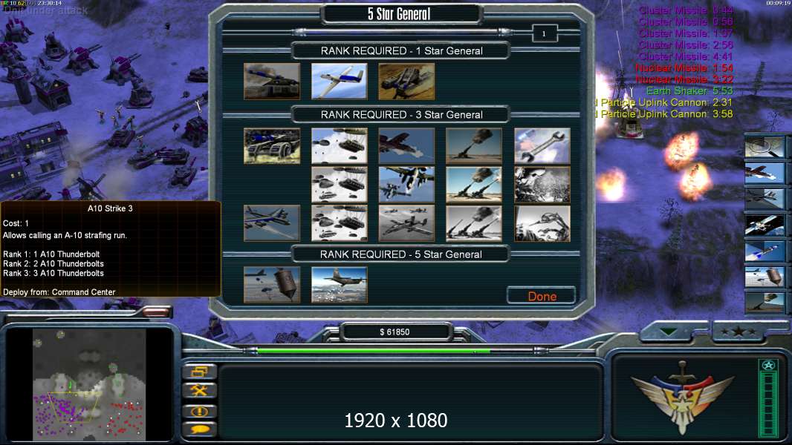This screenshot has width=792, height=445.
Task: Click a spot on the radar minimap
Action: click(89, 384)
